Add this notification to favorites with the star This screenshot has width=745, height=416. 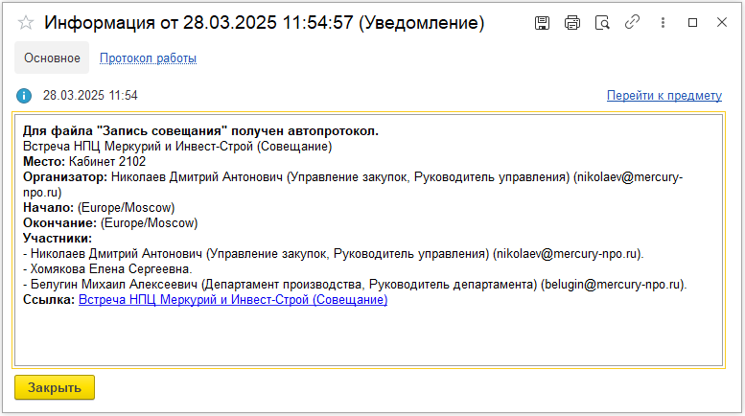[26, 22]
